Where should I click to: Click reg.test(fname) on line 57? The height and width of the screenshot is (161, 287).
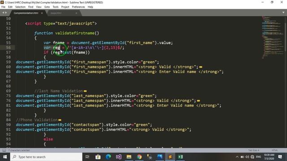pyautogui.click(x=70, y=52)
